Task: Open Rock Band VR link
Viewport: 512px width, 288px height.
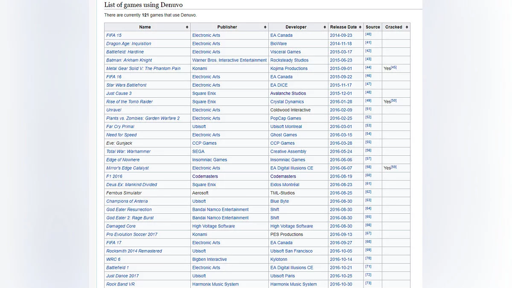Action: pos(120,285)
